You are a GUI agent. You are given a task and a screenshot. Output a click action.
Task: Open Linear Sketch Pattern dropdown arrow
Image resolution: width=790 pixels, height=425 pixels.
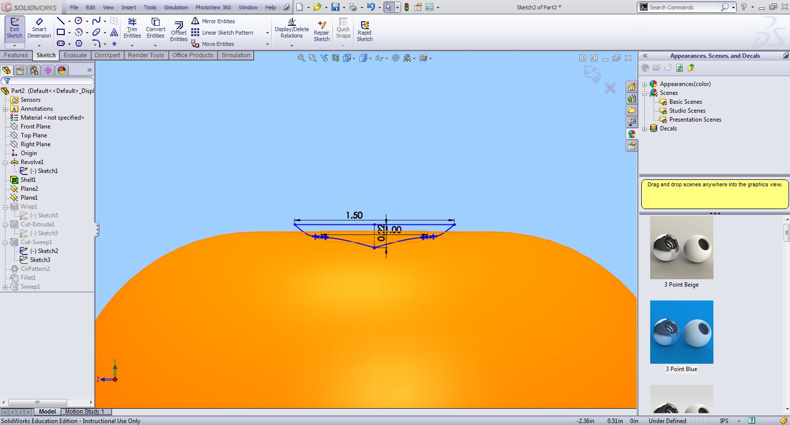coord(267,33)
